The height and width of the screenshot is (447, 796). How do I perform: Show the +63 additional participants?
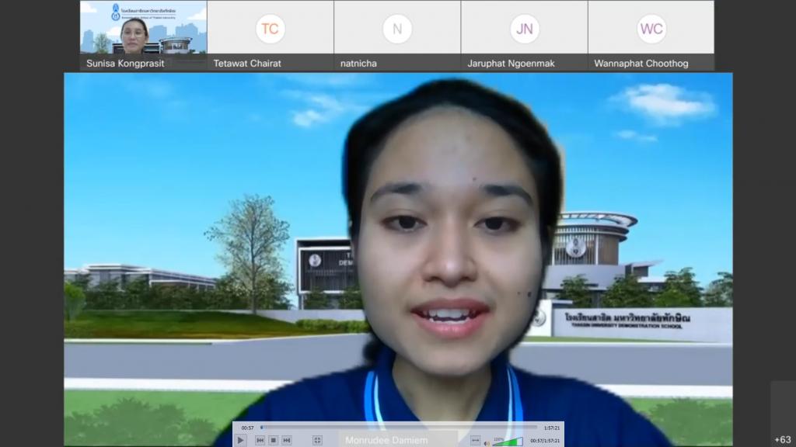(x=783, y=439)
